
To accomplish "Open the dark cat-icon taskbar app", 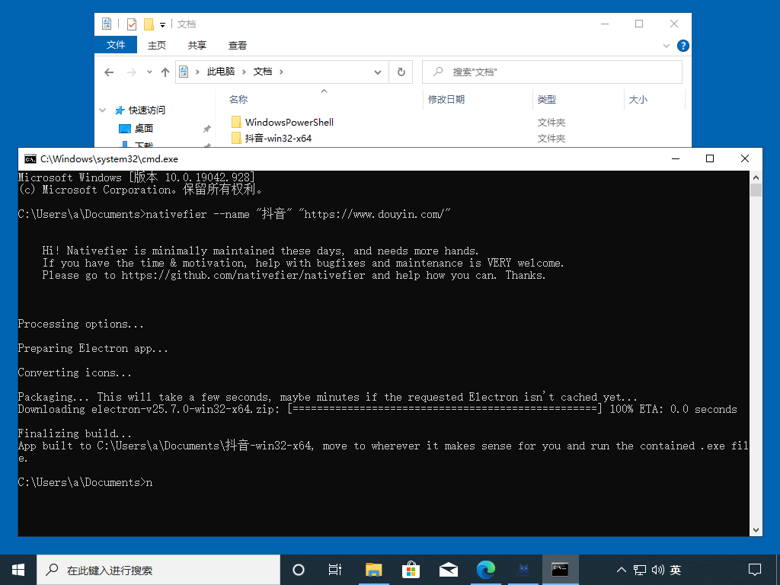I will click(x=523, y=570).
